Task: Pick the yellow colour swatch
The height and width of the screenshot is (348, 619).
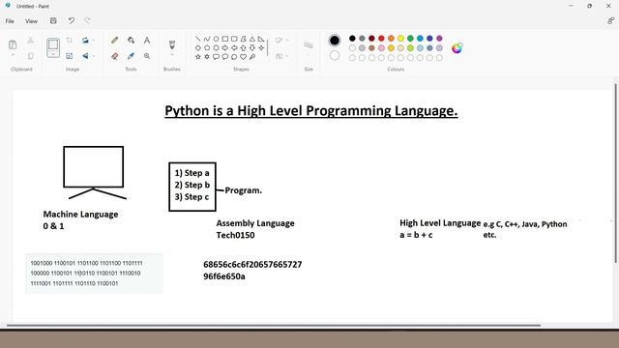Action: click(x=400, y=39)
